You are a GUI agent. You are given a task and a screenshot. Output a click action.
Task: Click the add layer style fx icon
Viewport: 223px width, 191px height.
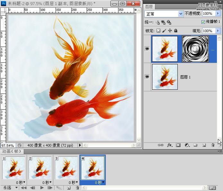[169, 145]
